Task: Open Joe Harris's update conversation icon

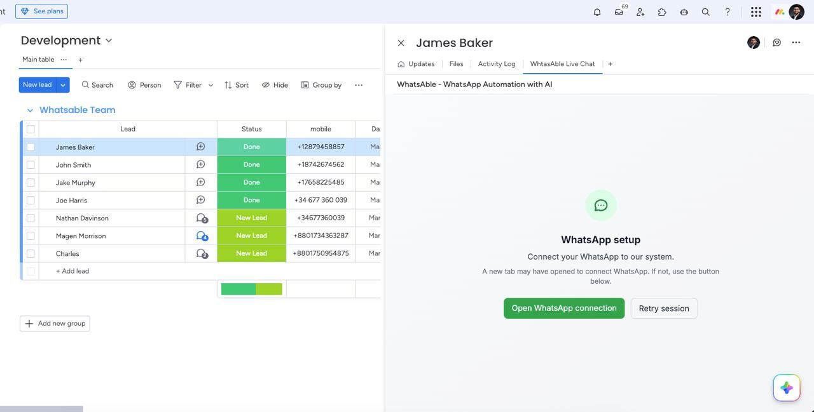Action: pos(200,200)
